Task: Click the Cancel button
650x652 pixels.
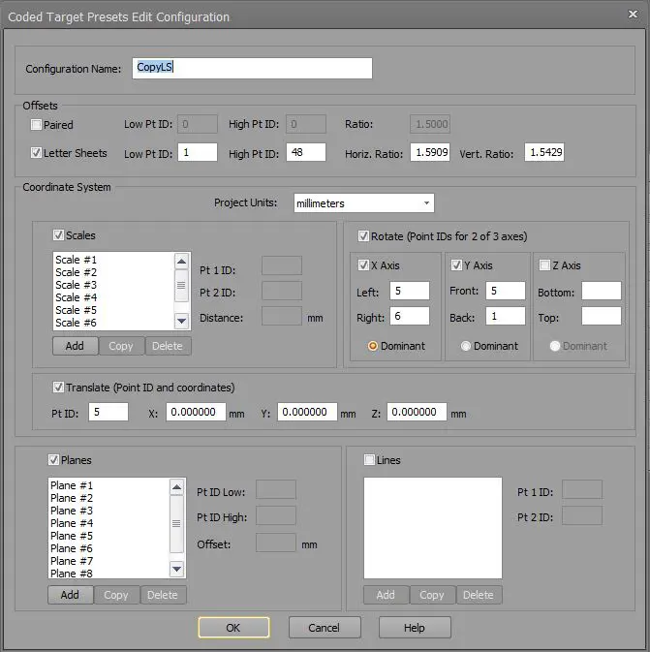Action: click(x=325, y=627)
